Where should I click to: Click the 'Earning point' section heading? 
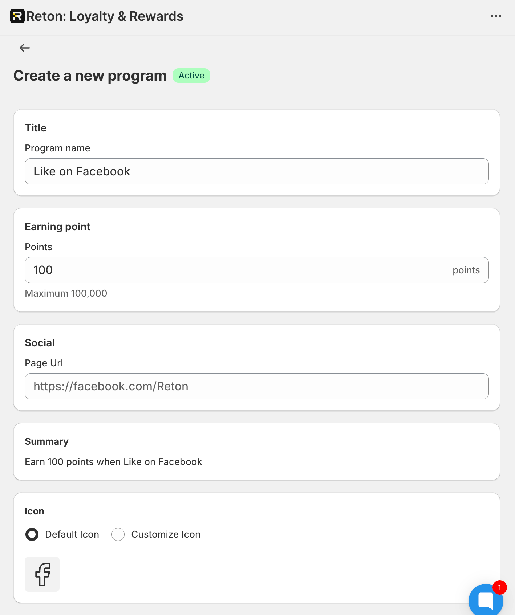point(57,227)
